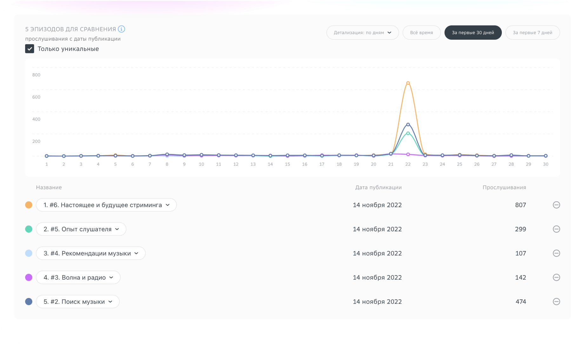Remove episode #3 Волна и радио from comparison

(x=556, y=277)
